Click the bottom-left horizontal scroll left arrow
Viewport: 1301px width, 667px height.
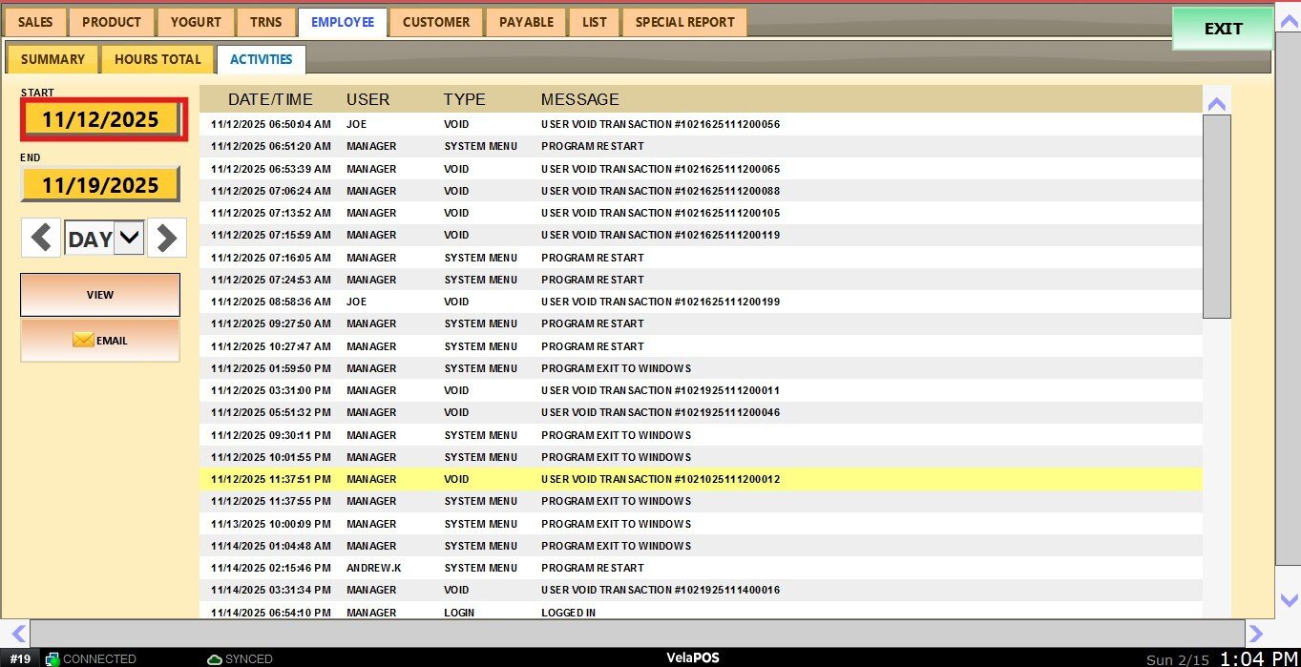coord(17,633)
